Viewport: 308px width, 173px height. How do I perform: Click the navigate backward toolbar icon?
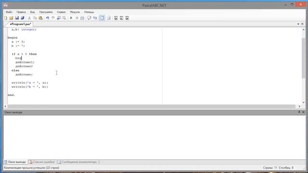pos(59,18)
